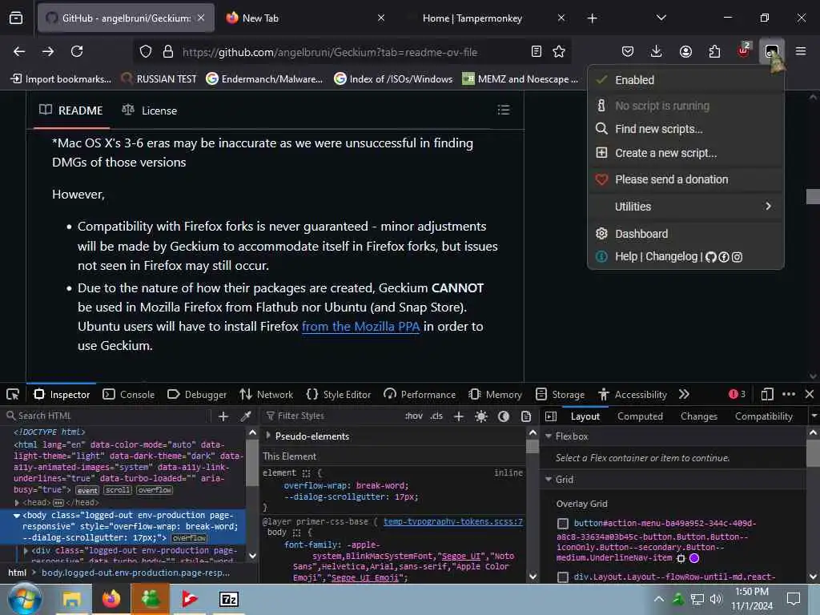The image size is (820, 615).
Task: Toggle print media simulation icon
Action: (525, 416)
